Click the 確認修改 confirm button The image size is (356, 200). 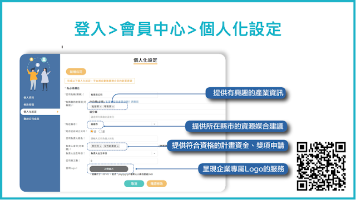pos(157,184)
